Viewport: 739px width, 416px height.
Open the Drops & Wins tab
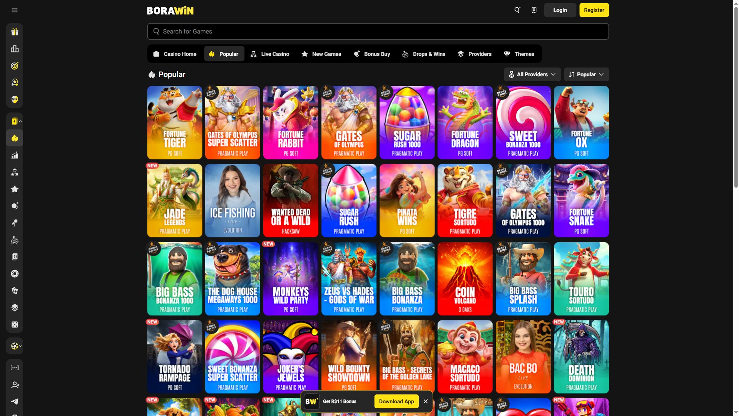point(424,54)
